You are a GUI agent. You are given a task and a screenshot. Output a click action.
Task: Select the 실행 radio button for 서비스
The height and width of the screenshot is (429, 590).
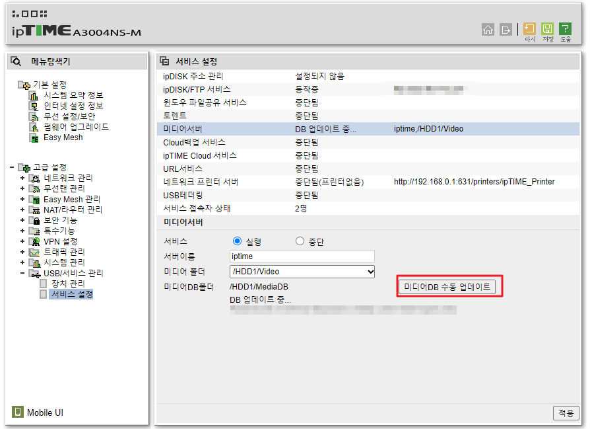click(236, 241)
